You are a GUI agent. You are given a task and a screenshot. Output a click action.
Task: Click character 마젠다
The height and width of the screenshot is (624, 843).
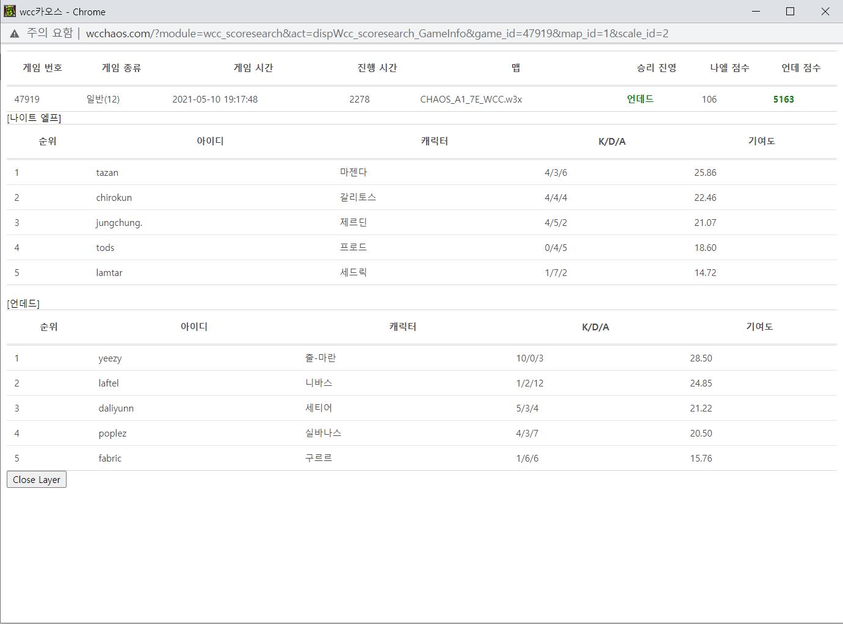(x=353, y=172)
